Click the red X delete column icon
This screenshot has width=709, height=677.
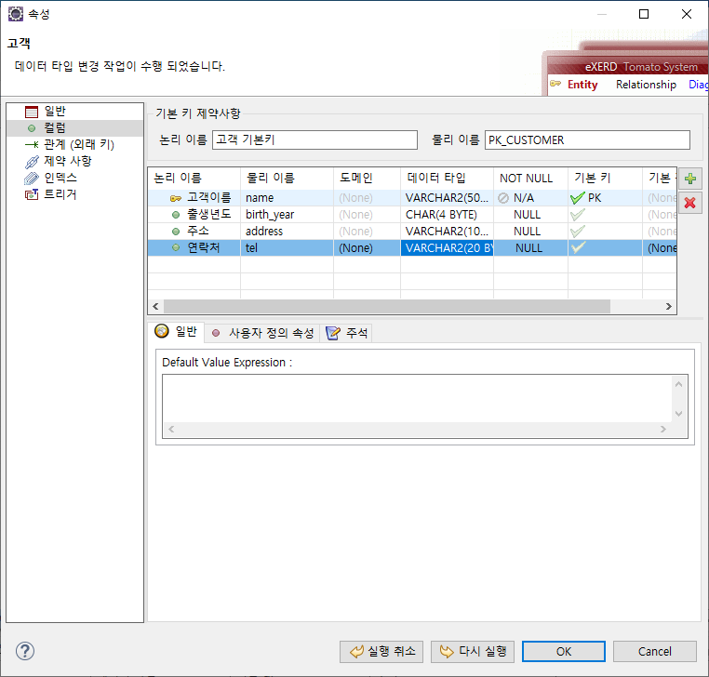point(690,203)
